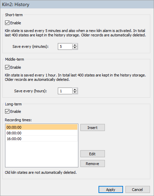
Task: Click the Save every minutes input field
Action: click(65, 46)
